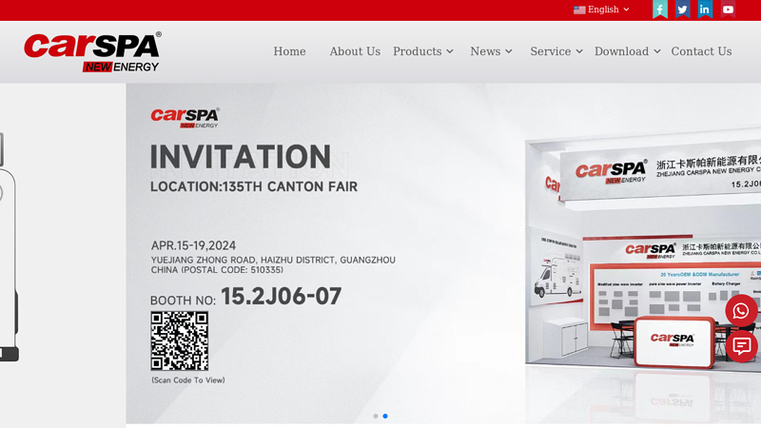Open the English language dropdown
This screenshot has height=428, width=761.
[601, 10]
